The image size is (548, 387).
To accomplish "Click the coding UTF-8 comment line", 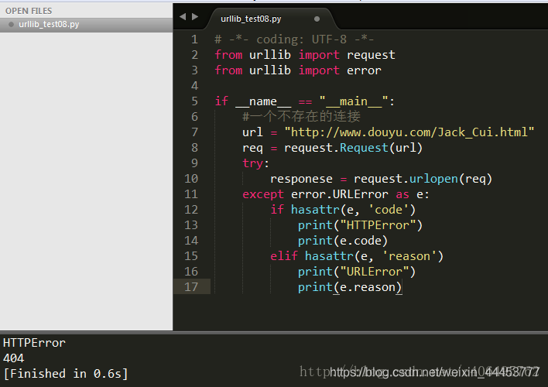I will point(294,39).
